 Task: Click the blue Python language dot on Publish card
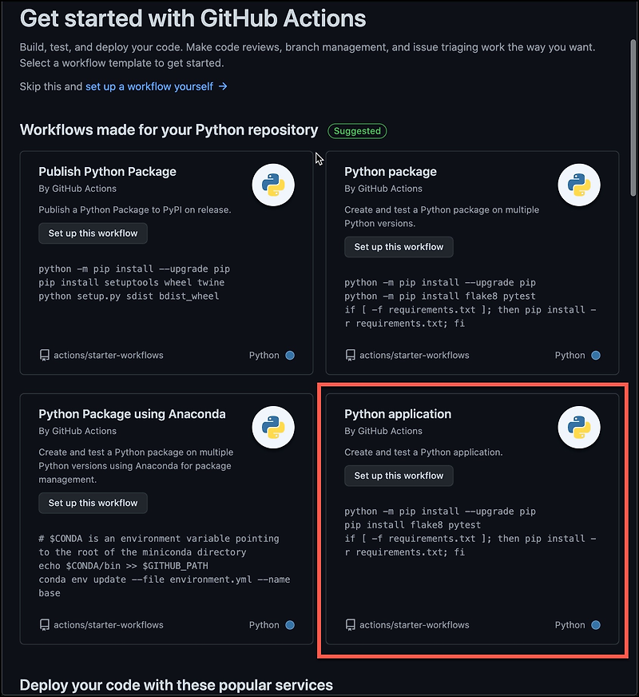(x=289, y=355)
